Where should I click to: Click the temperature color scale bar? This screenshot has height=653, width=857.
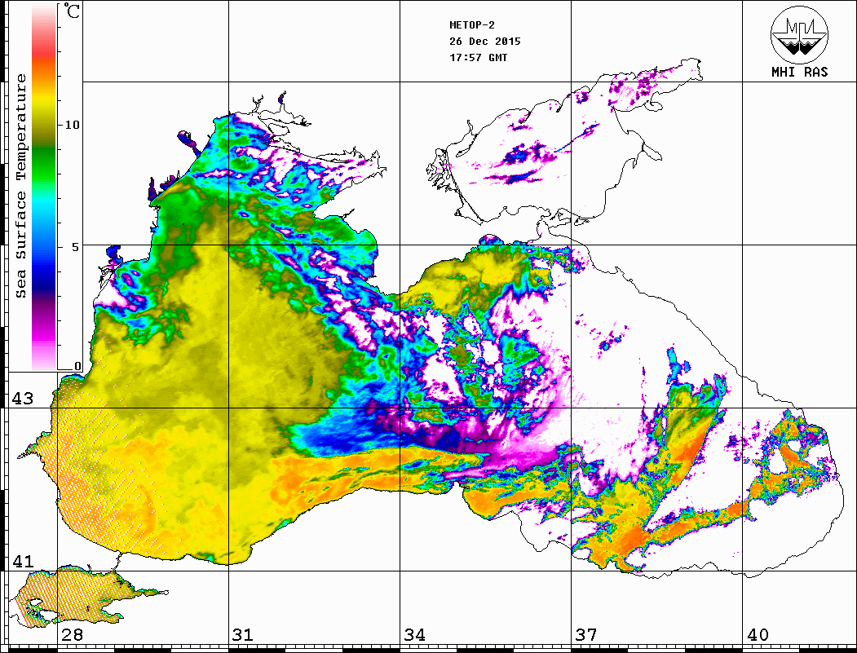[x=44, y=187]
